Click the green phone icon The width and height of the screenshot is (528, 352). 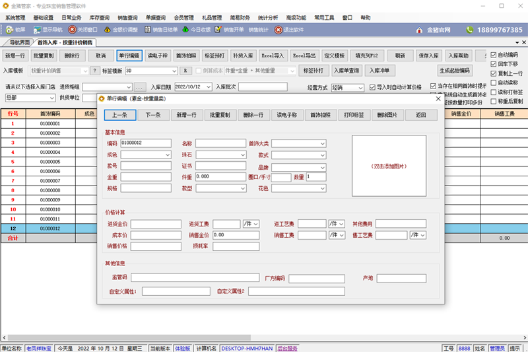click(x=470, y=30)
